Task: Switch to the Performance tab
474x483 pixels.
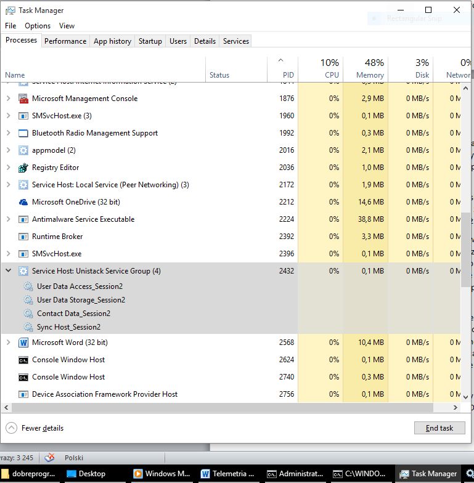Action: [x=65, y=41]
